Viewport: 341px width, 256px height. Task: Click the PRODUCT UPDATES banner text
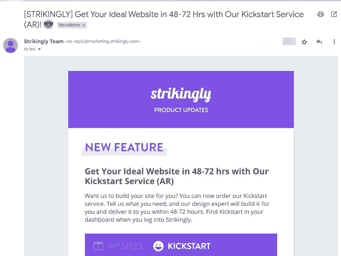[x=181, y=110]
